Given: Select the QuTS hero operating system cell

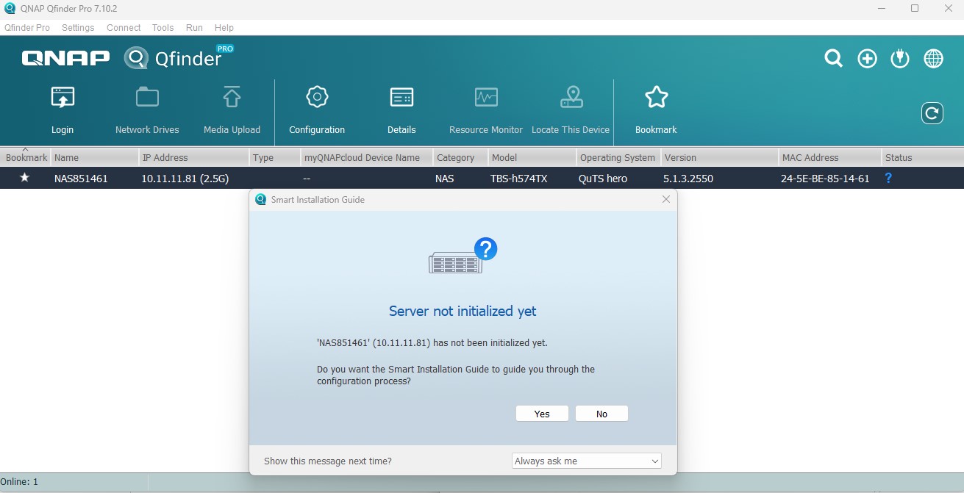Looking at the screenshot, I should pyautogui.click(x=603, y=178).
